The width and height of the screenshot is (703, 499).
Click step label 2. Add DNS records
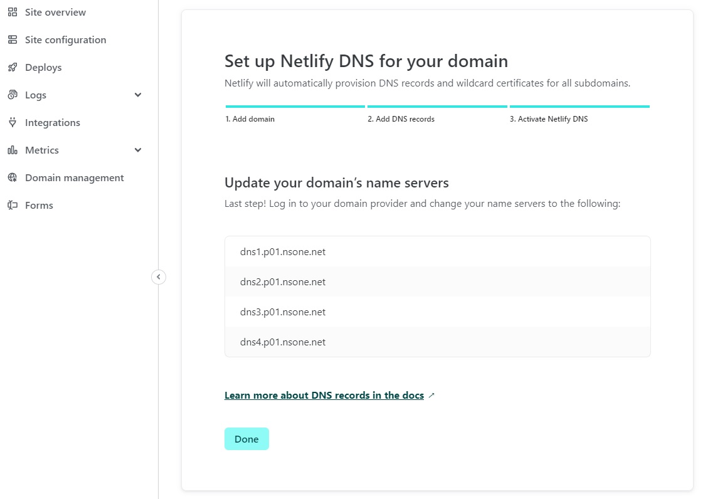pos(401,119)
